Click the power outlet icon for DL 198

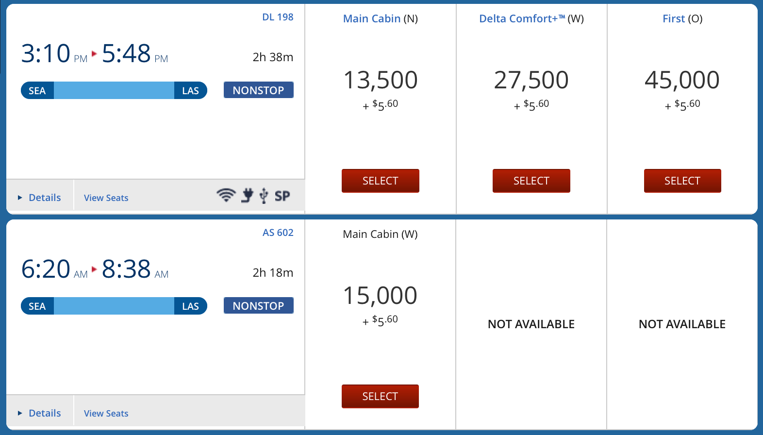248,195
